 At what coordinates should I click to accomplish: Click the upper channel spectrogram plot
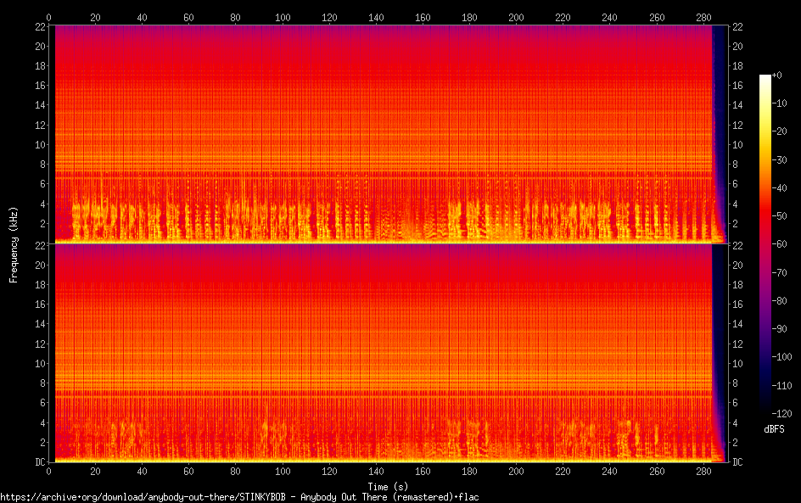point(388,133)
